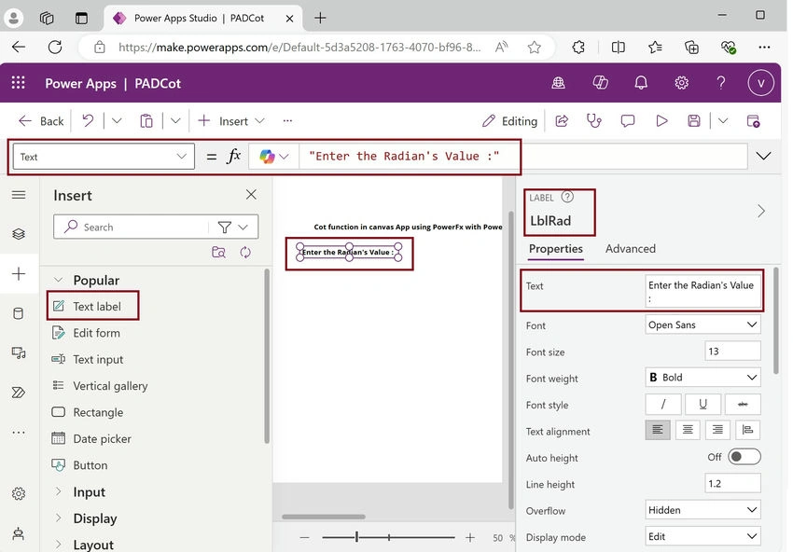Open the Font weight Bold dropdown
This screenshot has height=552, width=793.
703,378
